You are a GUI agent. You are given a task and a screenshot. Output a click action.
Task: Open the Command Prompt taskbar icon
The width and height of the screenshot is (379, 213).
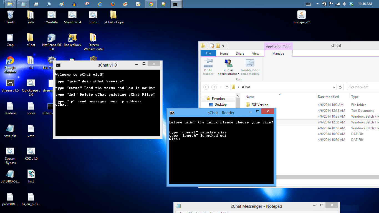(175, 4)
